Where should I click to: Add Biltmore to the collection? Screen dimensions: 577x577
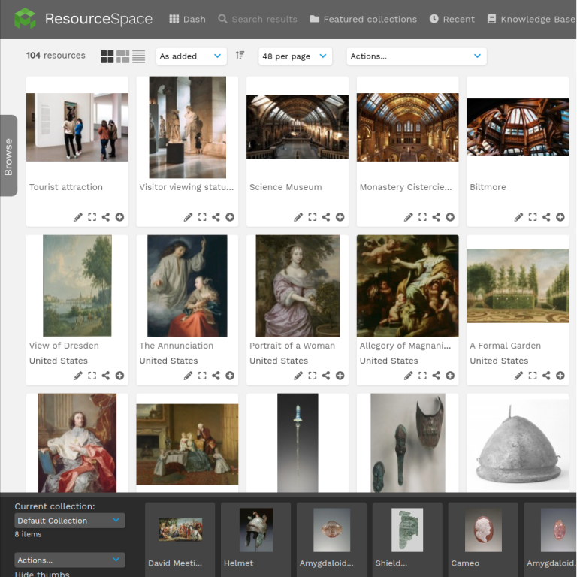[560, 217]
